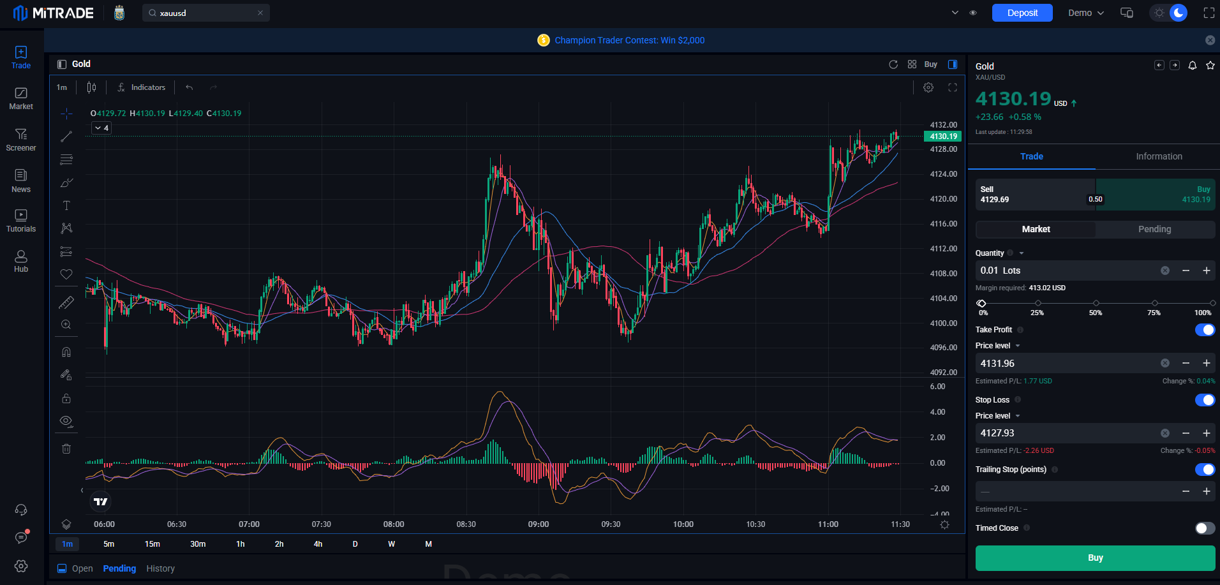Enable magnet mode for drawings
Viewport: 1220px width, 585px height.
click(66, 352)
